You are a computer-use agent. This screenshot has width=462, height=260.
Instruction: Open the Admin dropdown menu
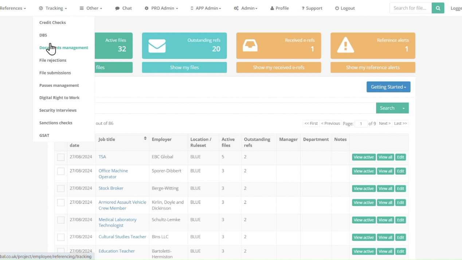pos(246,8)
